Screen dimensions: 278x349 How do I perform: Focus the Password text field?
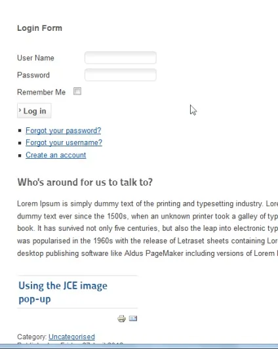121,75
